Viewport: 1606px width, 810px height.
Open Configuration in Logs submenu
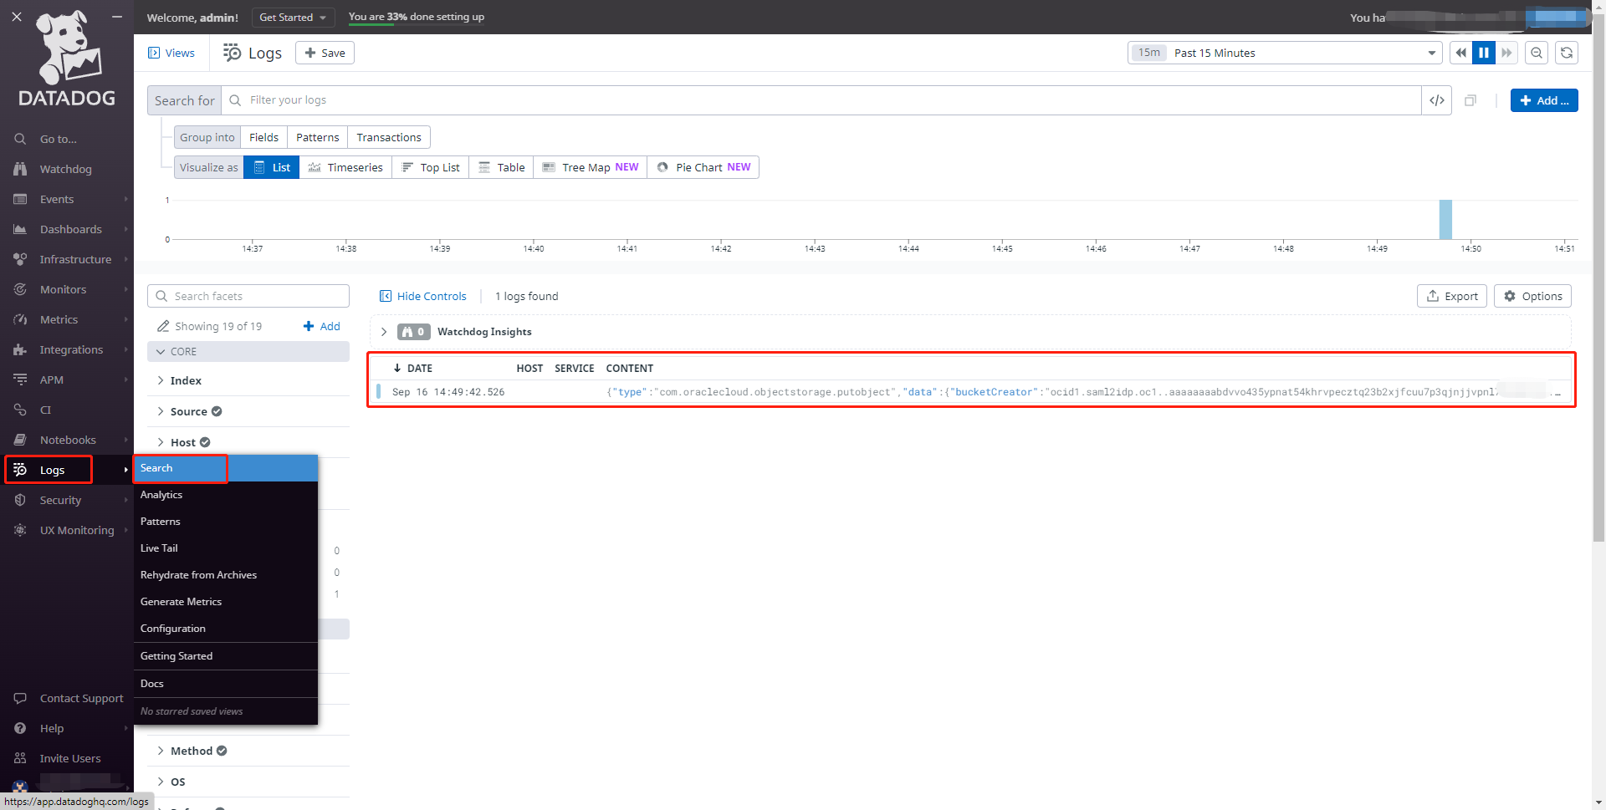pyautogui.click(x=172, y=629)
